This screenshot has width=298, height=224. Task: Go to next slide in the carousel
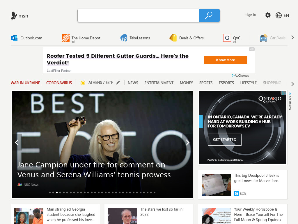point(187,142)
